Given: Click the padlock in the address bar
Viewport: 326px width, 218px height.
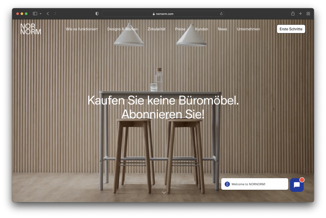Looking at the screenshot, I should coord(153,14).
